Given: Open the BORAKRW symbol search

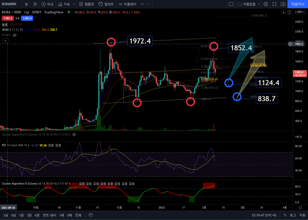Looking at the screenshot, I should coord(9,4).
